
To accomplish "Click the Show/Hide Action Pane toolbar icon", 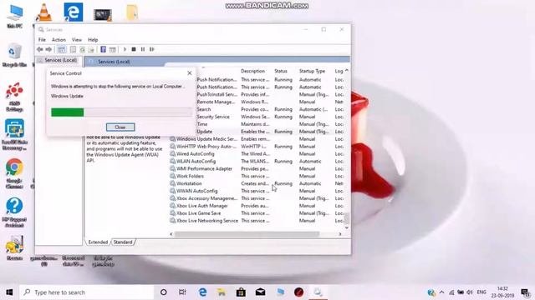I will [113, 49].
